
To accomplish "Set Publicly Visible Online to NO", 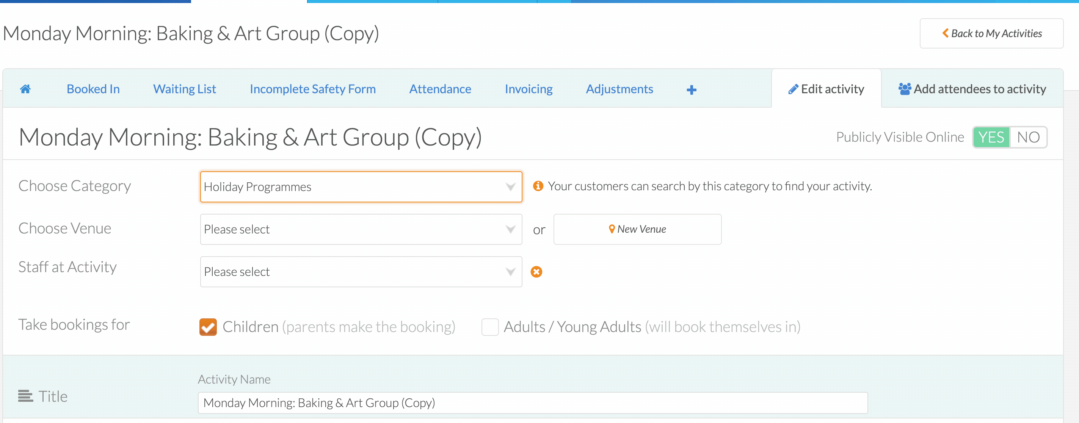I will point(1028,137).
